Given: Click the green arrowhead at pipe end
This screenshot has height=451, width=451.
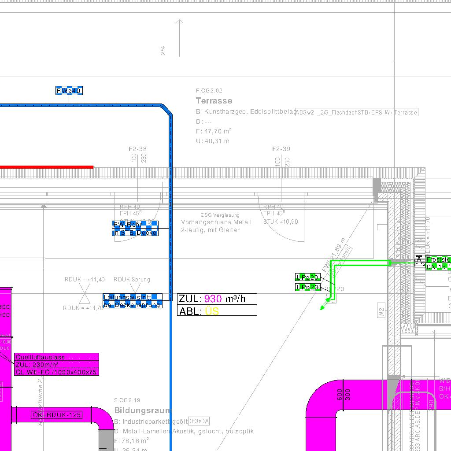Looking at the screenshot, I should [322, 307].
